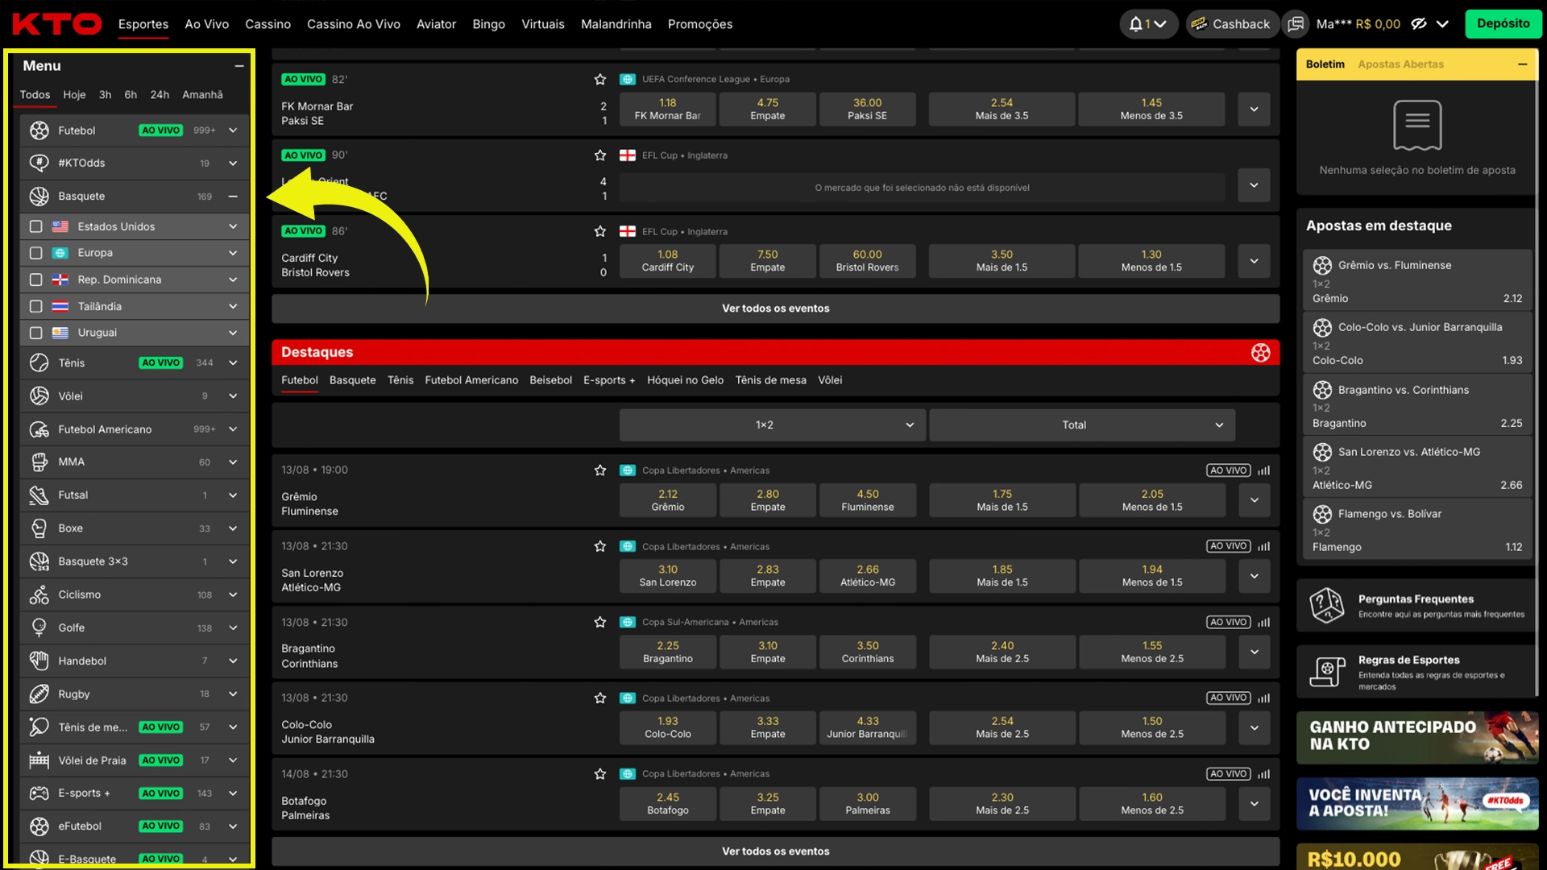Open the Total market dropdown
The height and width of the screenshot is (870, 1547).
point(1080,425)
